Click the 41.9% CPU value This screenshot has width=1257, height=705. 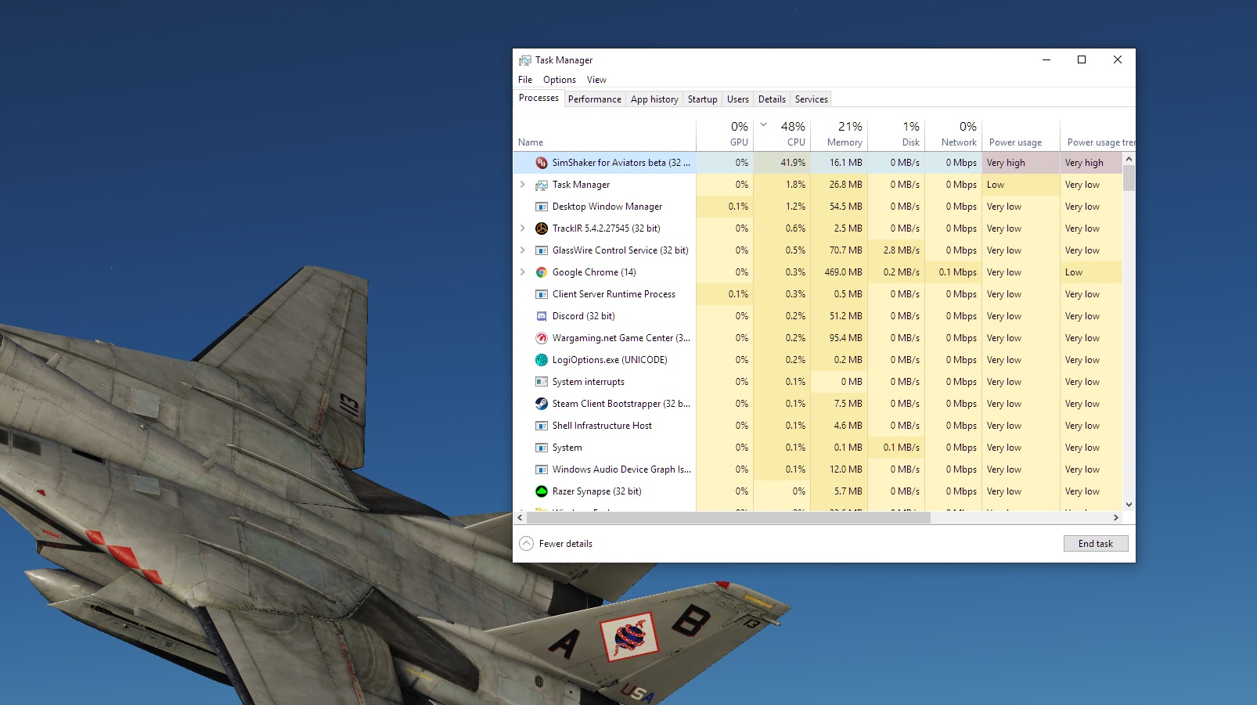point(793,163)
